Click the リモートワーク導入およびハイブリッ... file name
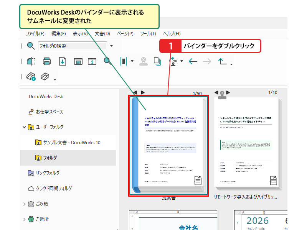Viewport: 307px width, 230px height. [x=245, y=197]
